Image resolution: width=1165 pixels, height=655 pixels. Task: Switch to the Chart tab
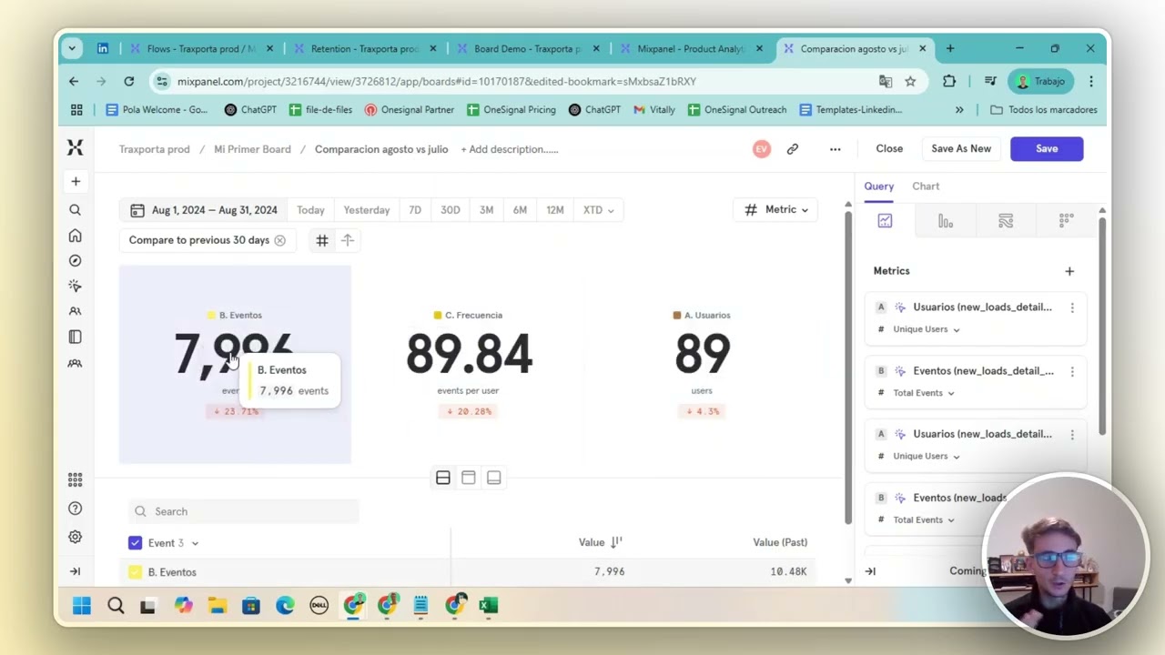tap(926, 186)
